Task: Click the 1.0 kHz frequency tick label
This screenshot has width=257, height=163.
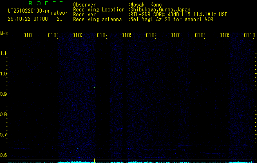Action: click(3, 74)
